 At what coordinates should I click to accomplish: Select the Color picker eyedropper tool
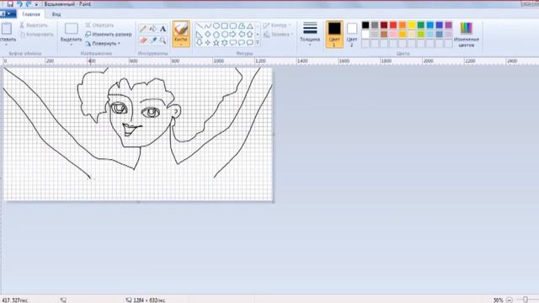[153, 40]
